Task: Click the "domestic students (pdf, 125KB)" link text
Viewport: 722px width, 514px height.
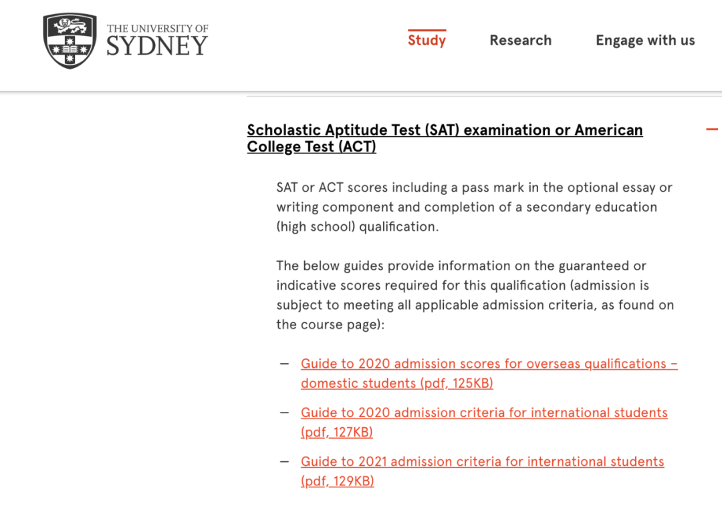Action: pos(396,383)
